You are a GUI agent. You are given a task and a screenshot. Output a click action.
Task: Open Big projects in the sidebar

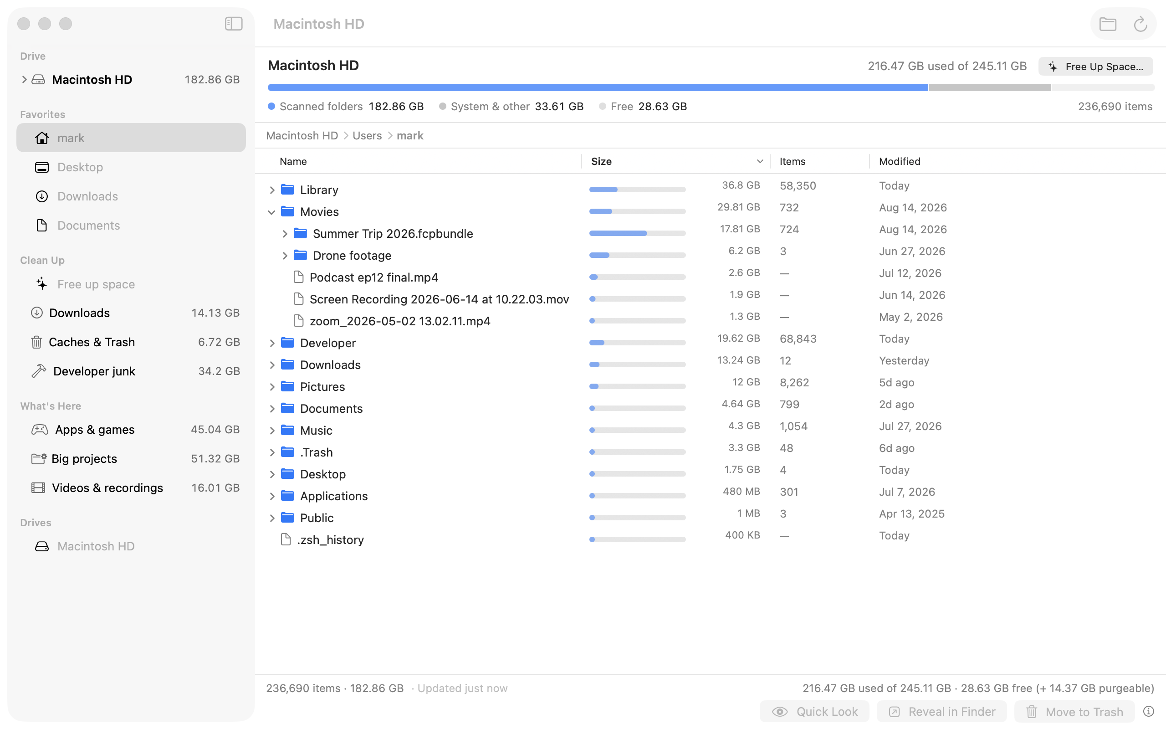[x=131, y=458]
